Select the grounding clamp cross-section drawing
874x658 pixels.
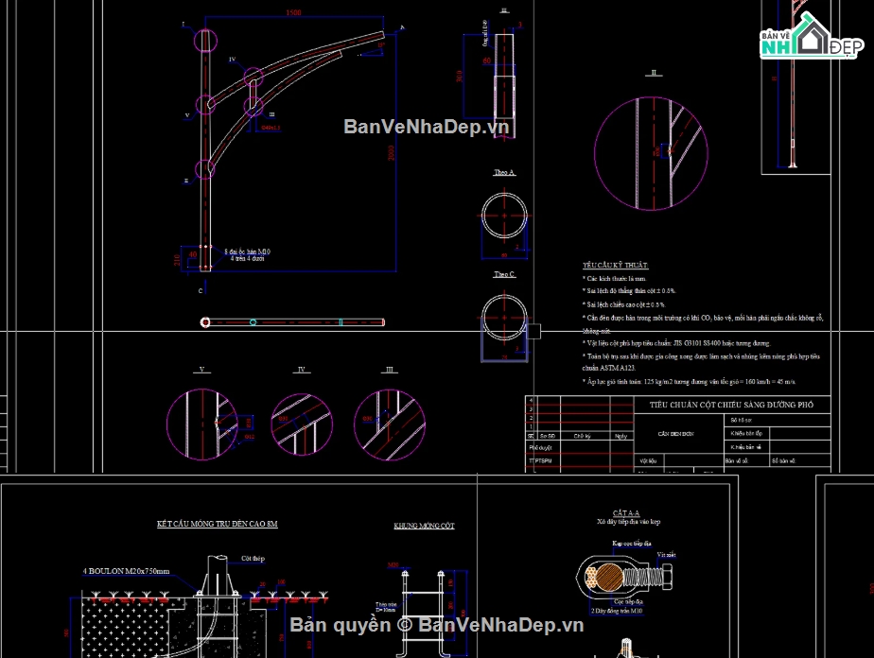tap(624, 574)
